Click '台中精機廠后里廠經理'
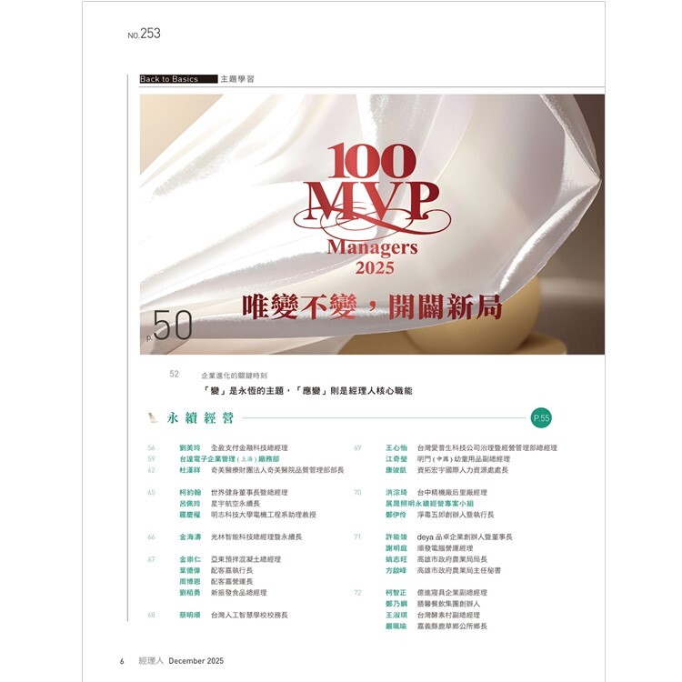 [452, 492]
